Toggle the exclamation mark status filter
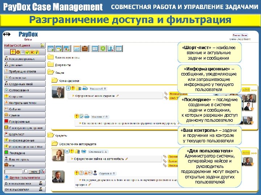Screen dimensions: 261x195 (13, 52)
